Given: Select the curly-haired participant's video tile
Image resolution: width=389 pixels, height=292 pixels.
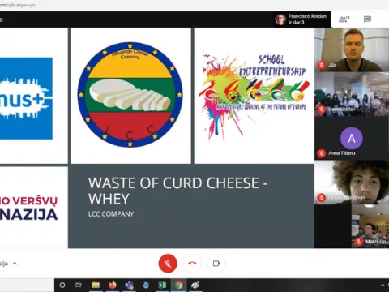Looking at the screenshot, I should 352,182.
